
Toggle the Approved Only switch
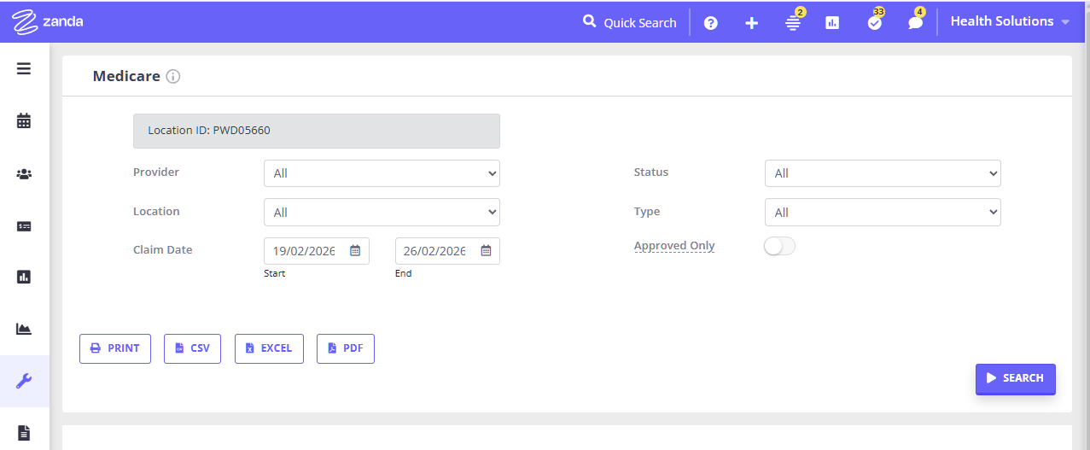tap(779, 247)
